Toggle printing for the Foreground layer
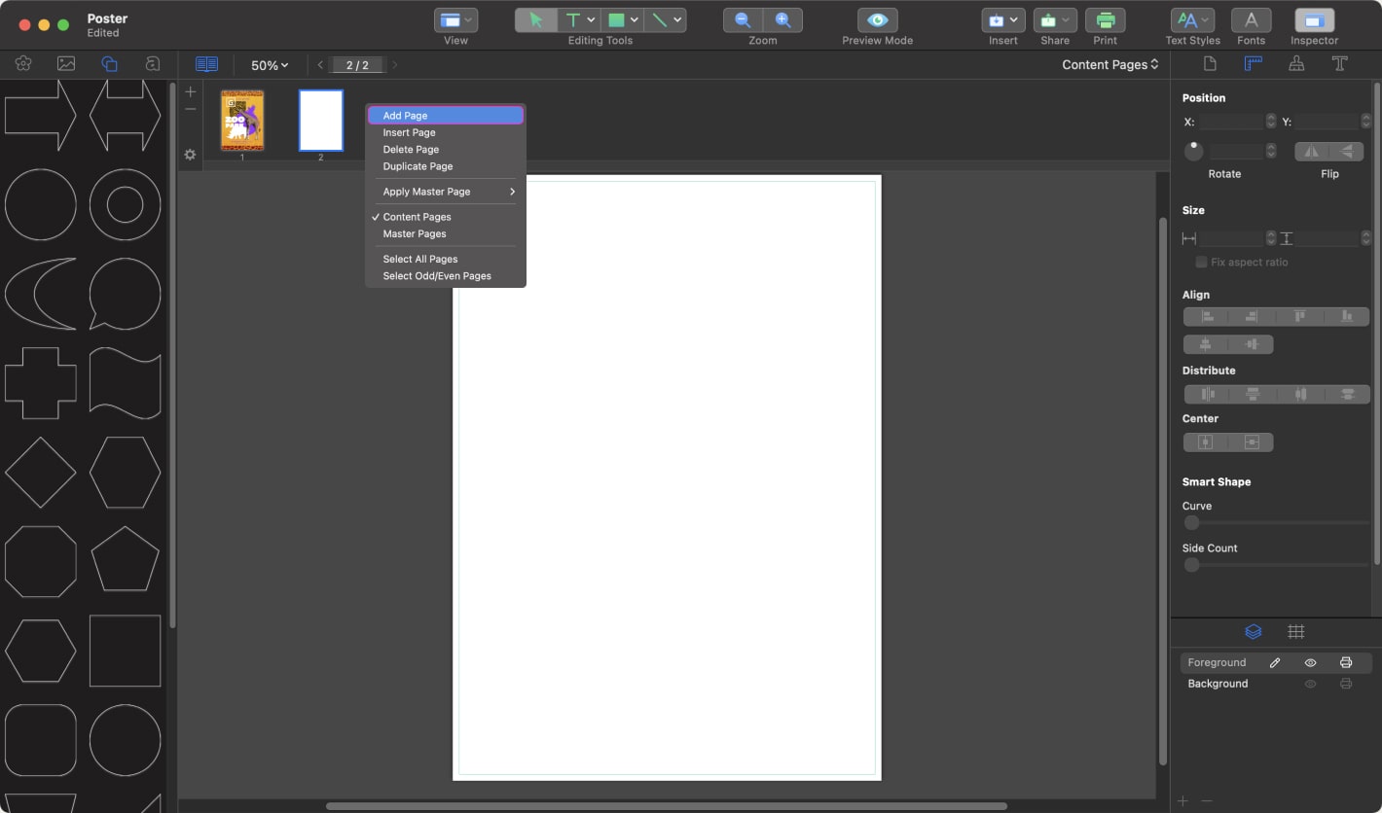 click(1347, 662)
